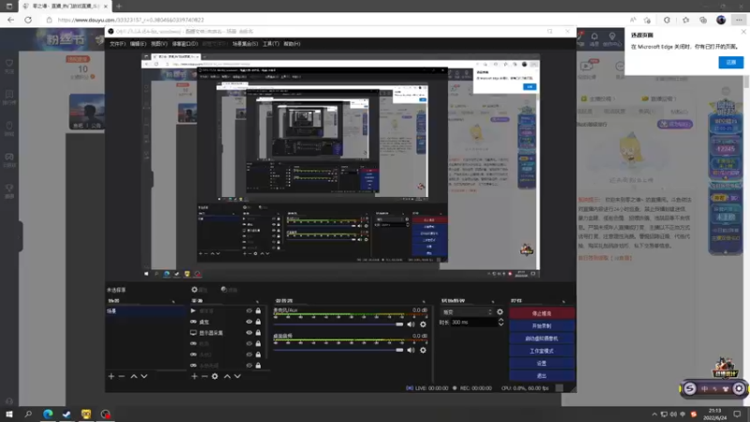Open the OBS Studio taskbar icon

pos(105,414)
